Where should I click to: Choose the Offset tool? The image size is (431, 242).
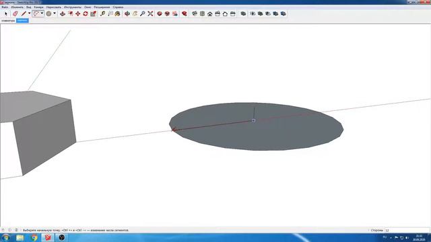[x=70, y=13]
